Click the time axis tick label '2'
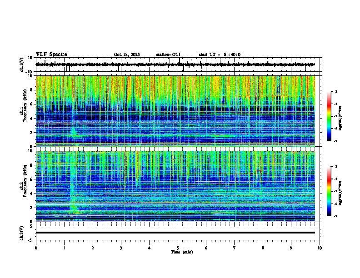This screenshot has height=278, width=360. [93, 248]
